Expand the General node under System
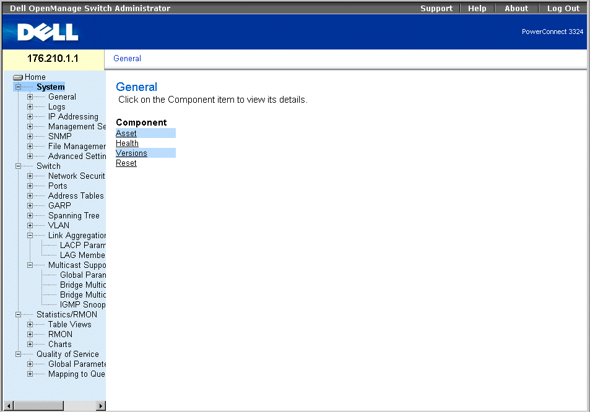The image size is (590, 412). pos(30,97)
